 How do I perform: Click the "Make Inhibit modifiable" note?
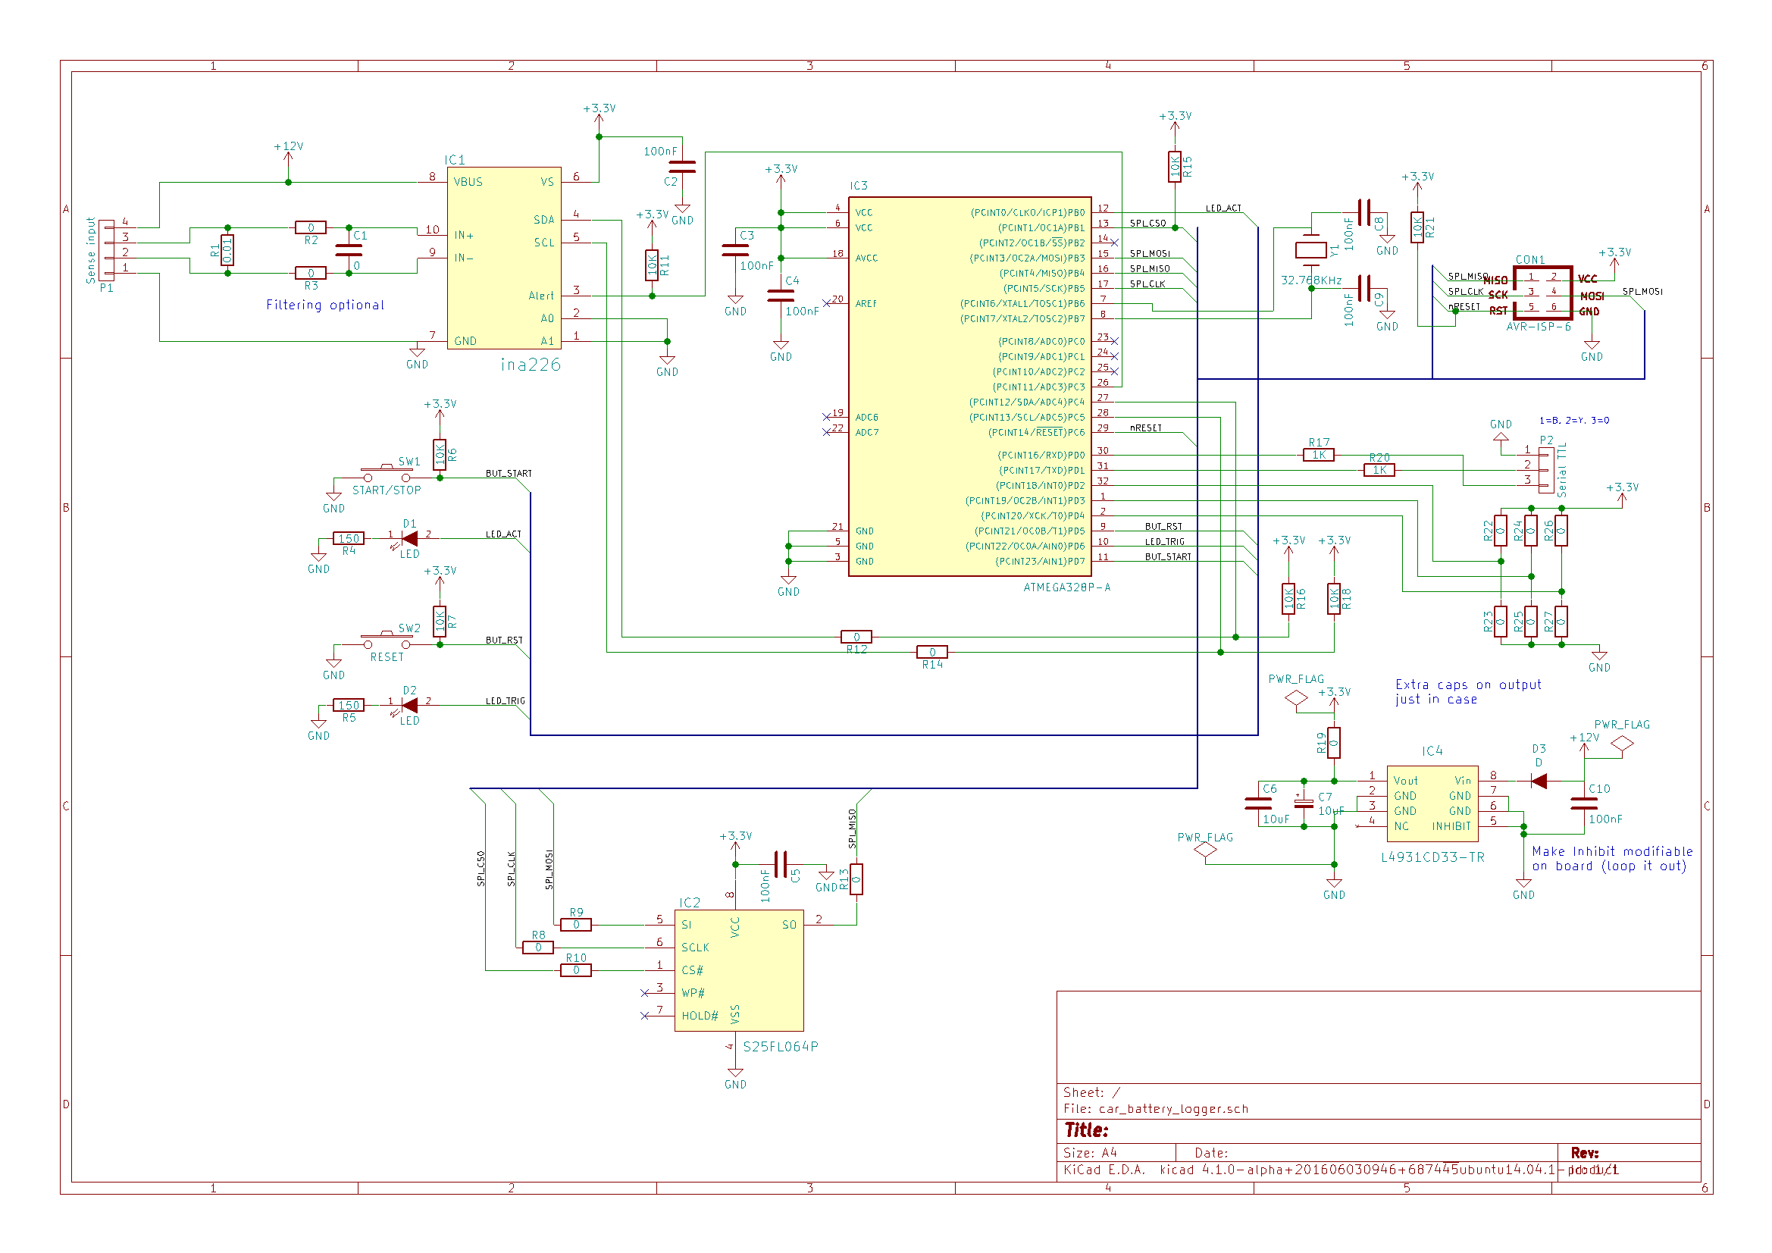click(x=1611, y=859)
